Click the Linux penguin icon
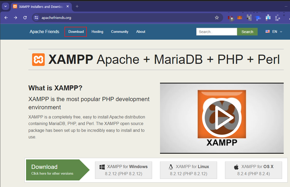The height and width of the screenshot is (187, 290). coord(171,167)
